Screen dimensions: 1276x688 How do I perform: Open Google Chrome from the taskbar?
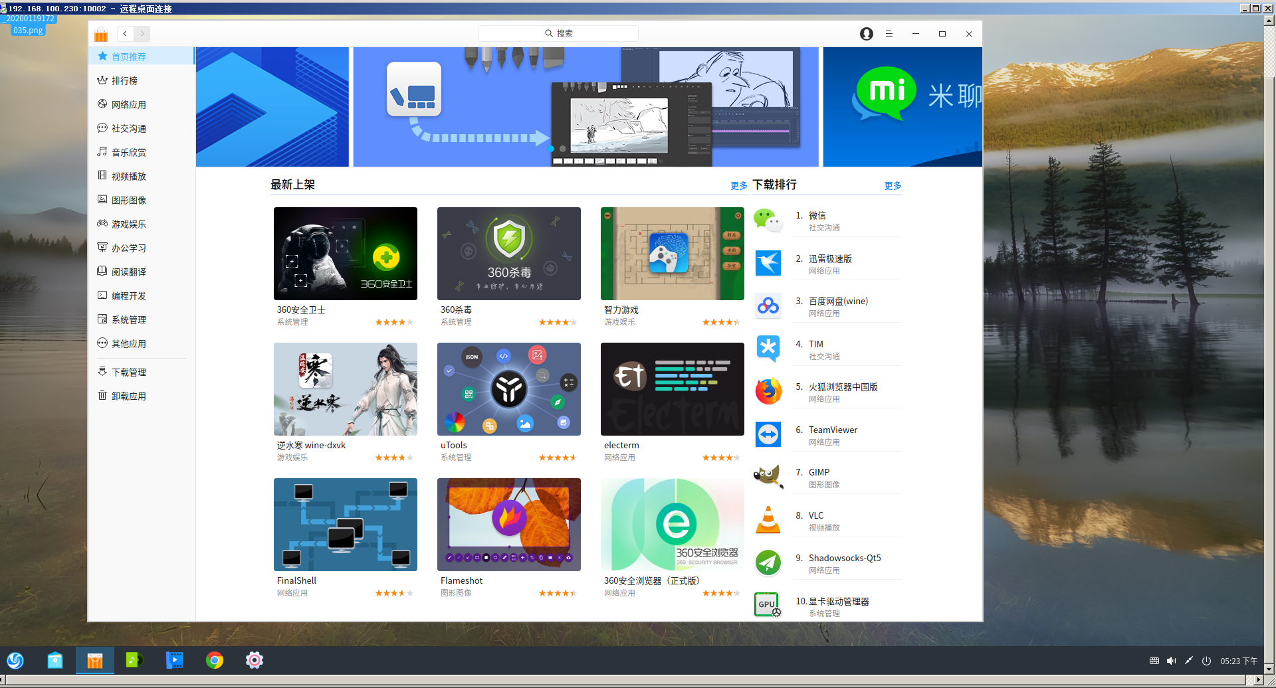pyautogui.click(x=214, y=659)
